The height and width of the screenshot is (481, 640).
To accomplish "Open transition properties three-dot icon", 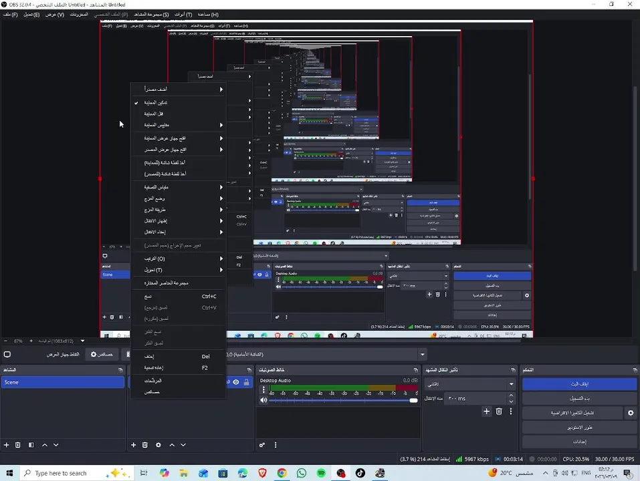I will tap(511, 412).
